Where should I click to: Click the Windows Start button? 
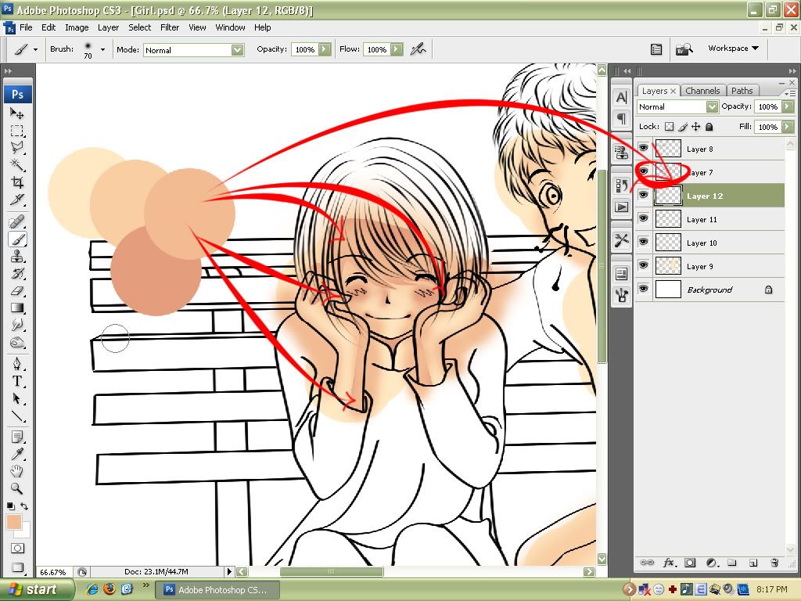click(x=38, y=589)
